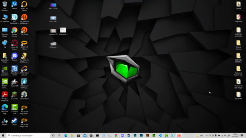
Task: Open the AYRINTILI ALACAĞ... folder
Action: pos(238,32)
